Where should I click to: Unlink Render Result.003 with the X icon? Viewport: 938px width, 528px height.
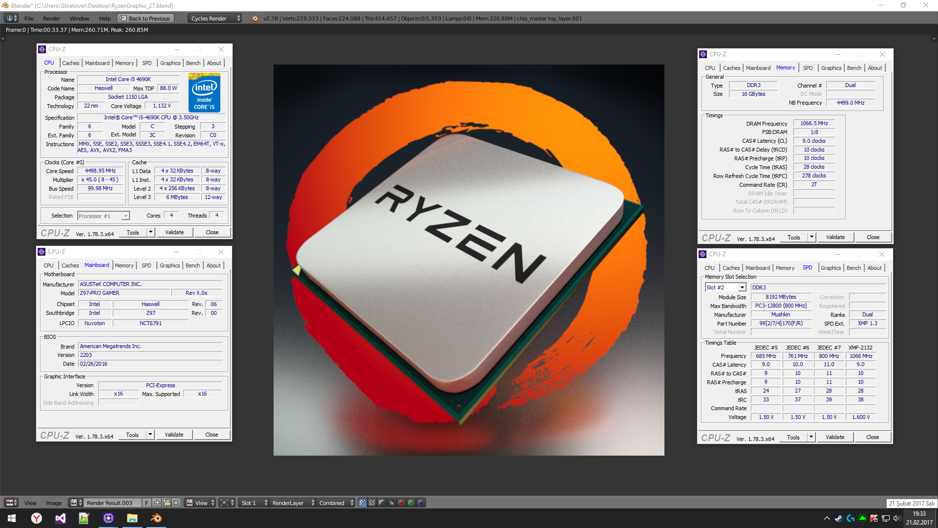pyautogui.click(x=176, y=503)
